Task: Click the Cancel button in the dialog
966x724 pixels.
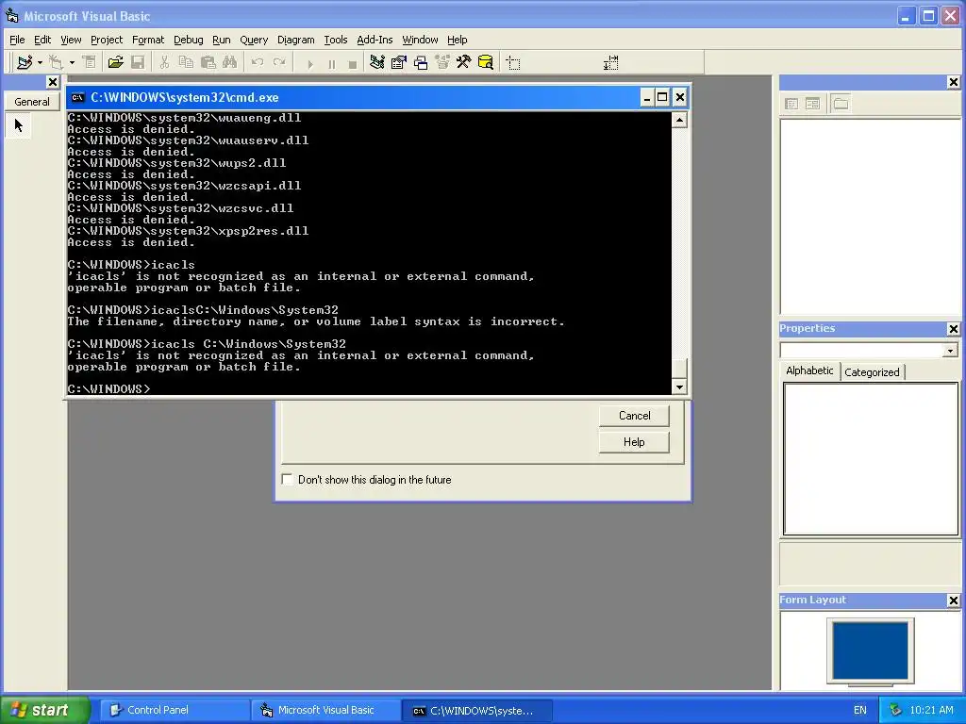Action: pyautogui.click(x=634, y=416)
